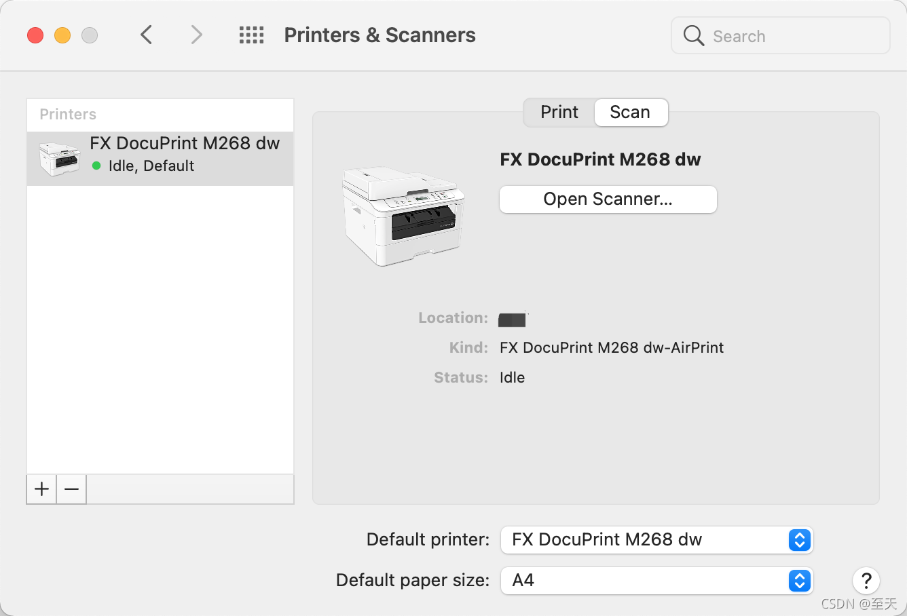
Task: Go back with the left chevron arrow
Action: [x=146, y=35]
